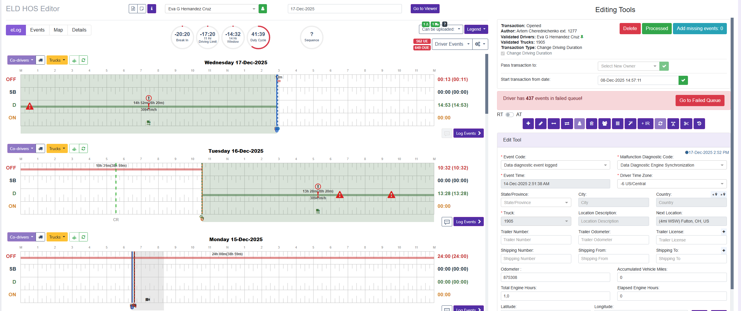
Task: Click Go to Failed Queue button
Action: pos(700,101)
